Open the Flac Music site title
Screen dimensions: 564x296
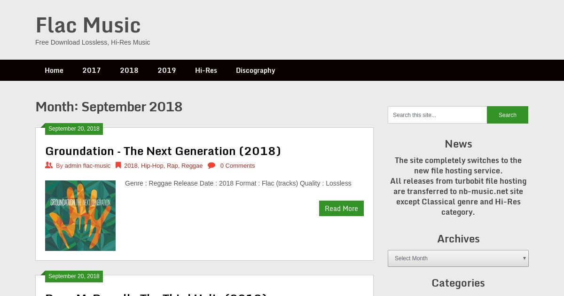(x=88, y=25)
